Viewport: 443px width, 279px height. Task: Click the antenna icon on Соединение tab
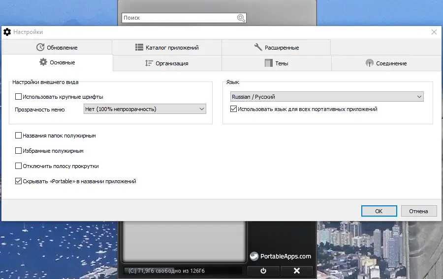(369, 63)
